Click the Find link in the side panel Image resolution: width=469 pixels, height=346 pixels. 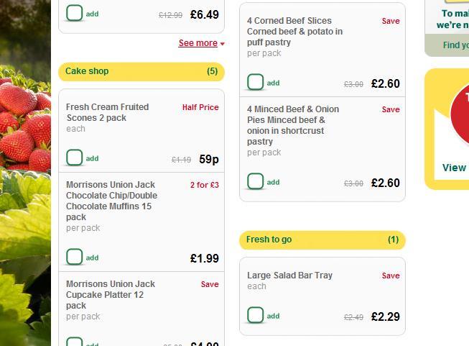click(456, 45)
